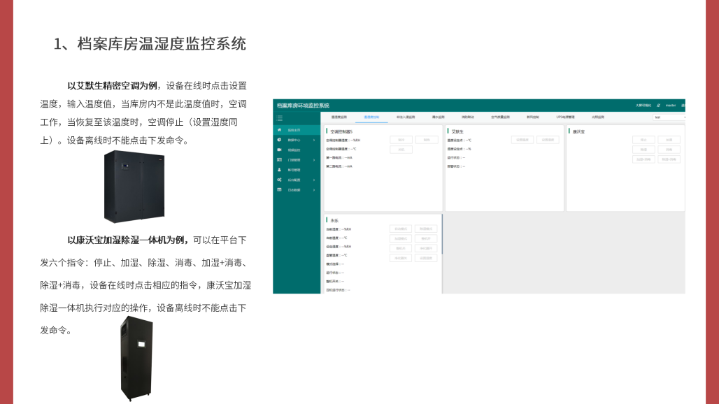Image resolution: width=719 pixels, height=404 pixels.
Task: Open the 账号管理 user account icon
Action: 279,170
